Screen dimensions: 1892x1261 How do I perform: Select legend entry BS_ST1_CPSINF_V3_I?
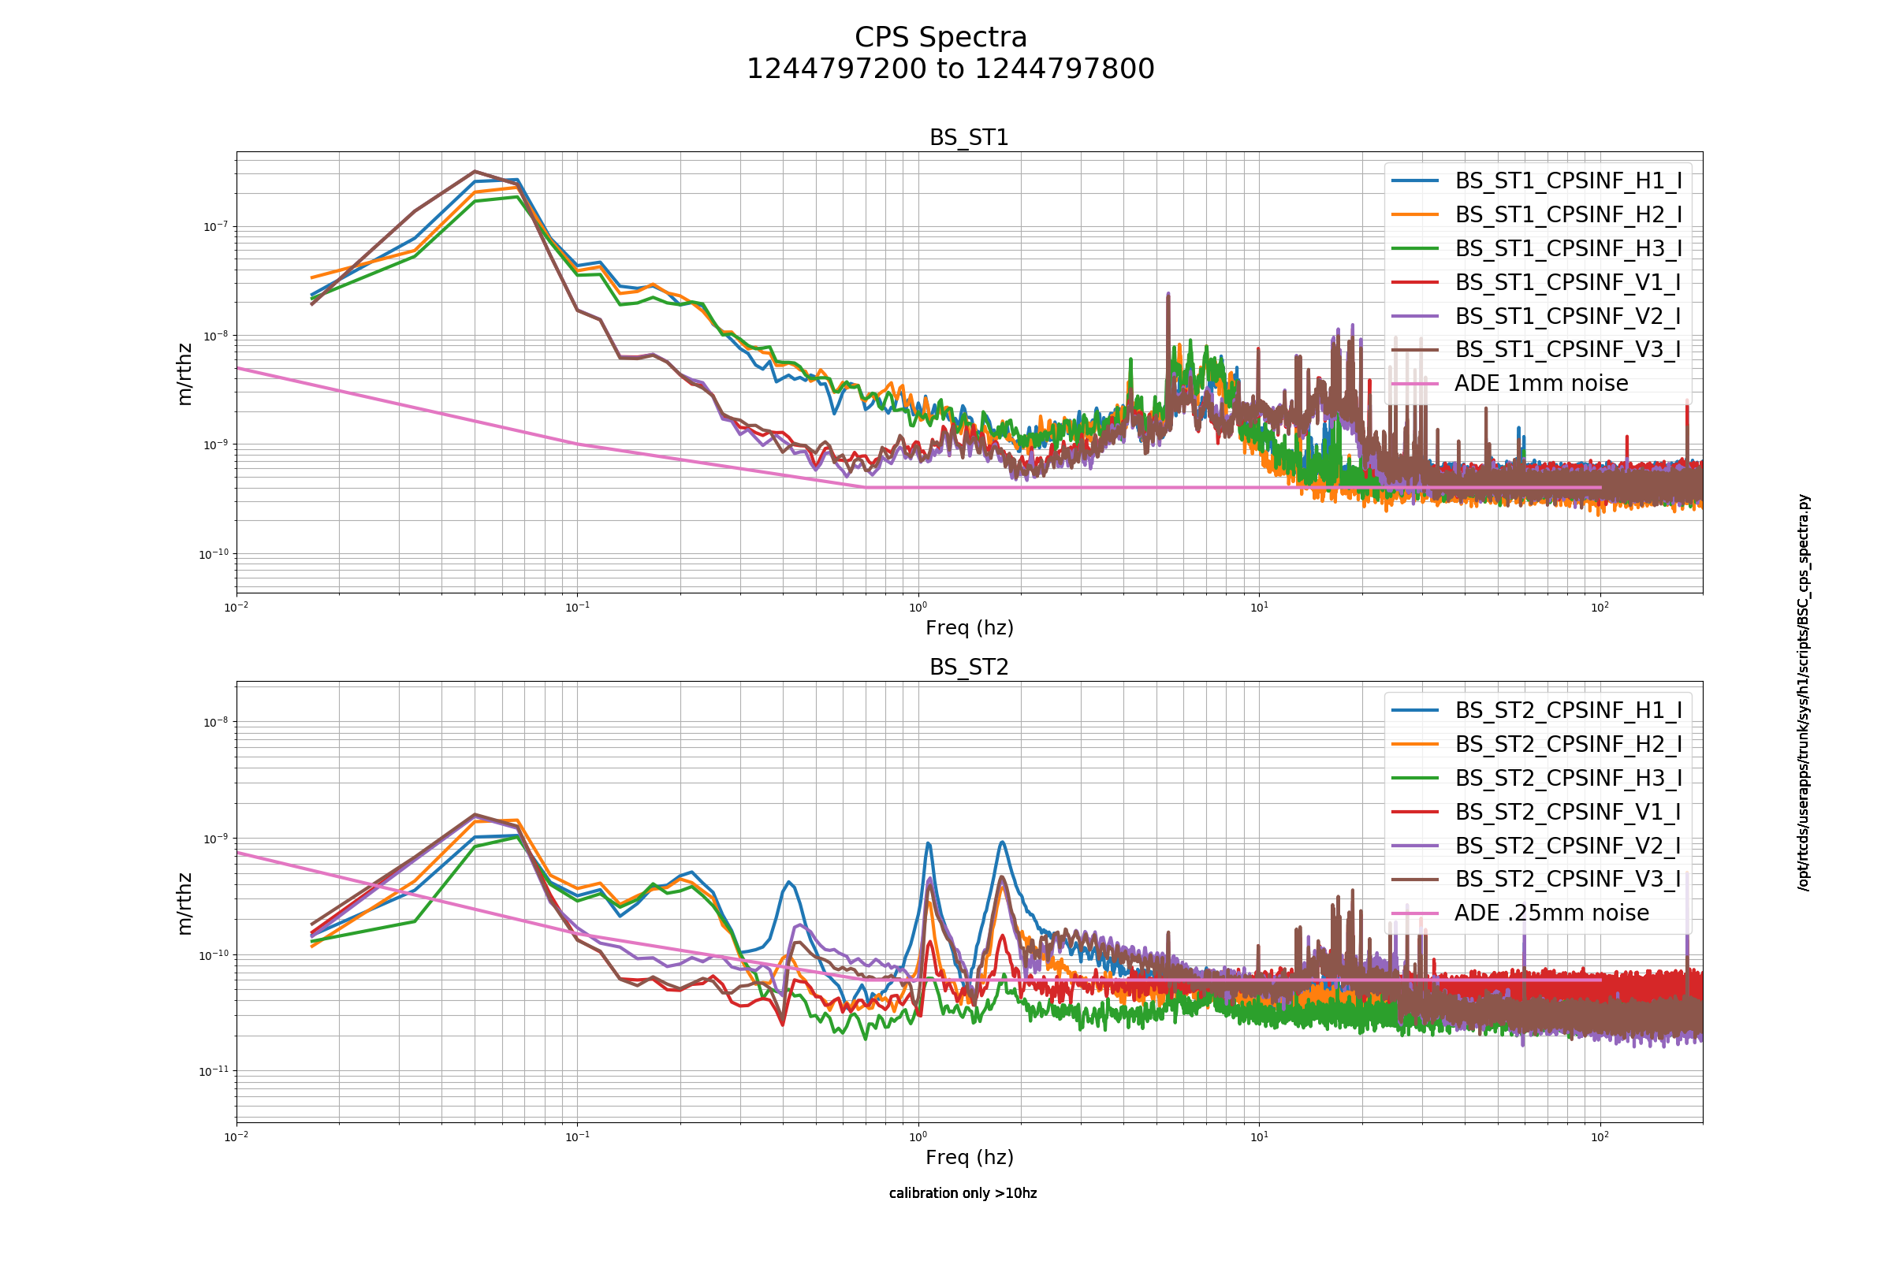(x=1568, y=349)
